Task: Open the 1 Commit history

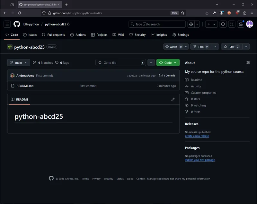Action: coord(167,76)
